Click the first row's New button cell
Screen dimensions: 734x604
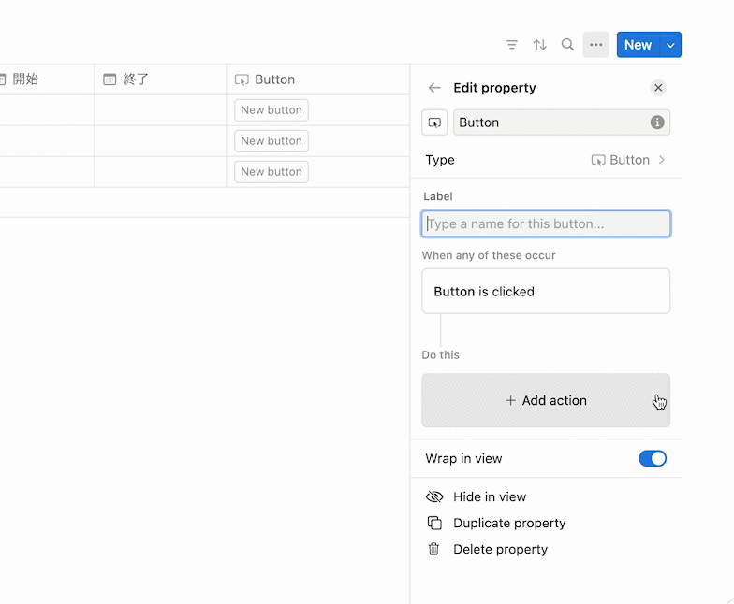tap(272, 110)
